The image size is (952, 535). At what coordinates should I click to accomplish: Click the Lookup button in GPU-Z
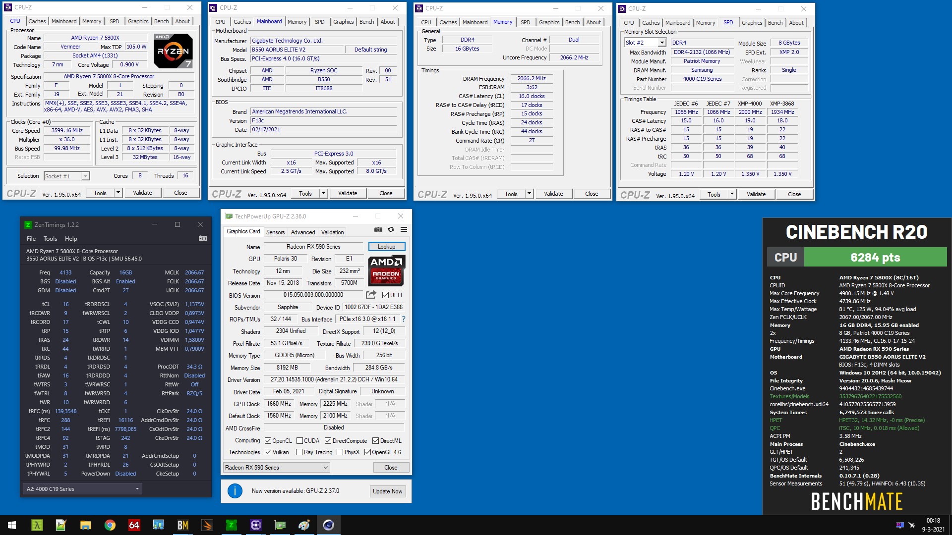coord(387,247)
